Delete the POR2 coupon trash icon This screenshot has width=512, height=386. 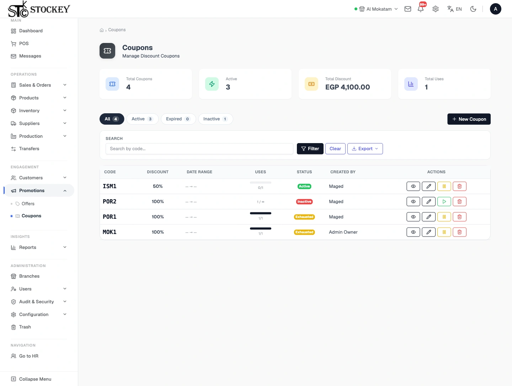tap(459, 201)
